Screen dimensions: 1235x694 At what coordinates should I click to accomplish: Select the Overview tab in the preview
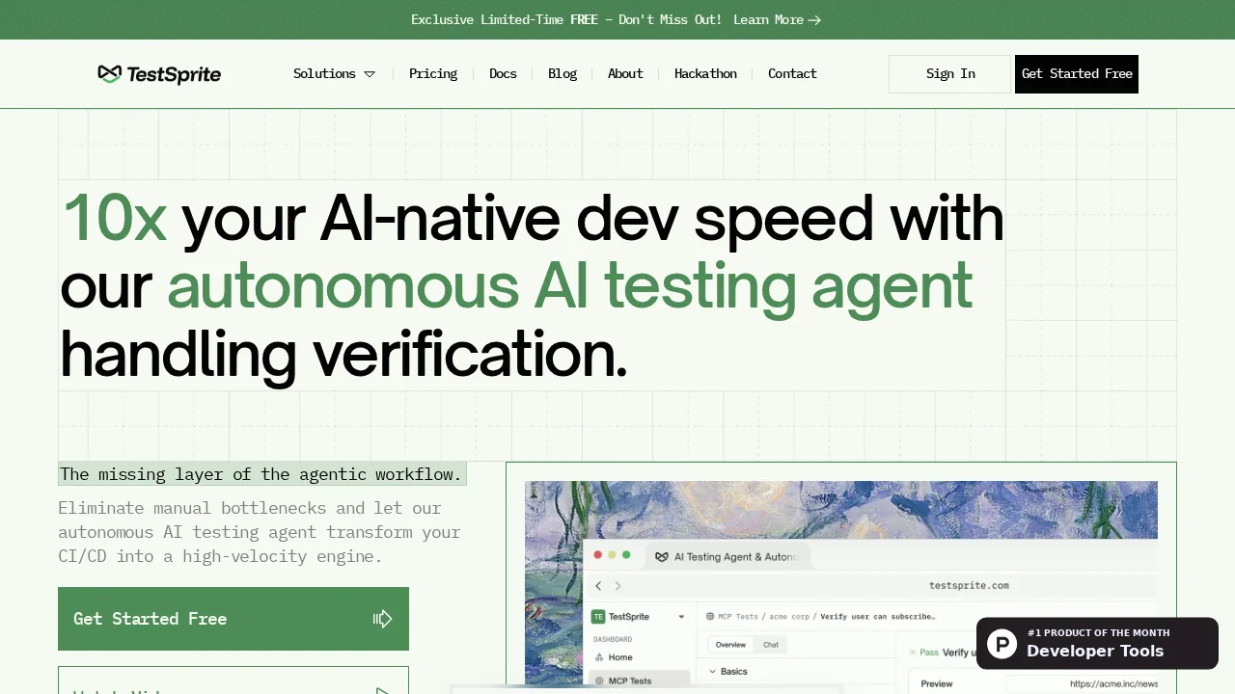click(730, 645)
